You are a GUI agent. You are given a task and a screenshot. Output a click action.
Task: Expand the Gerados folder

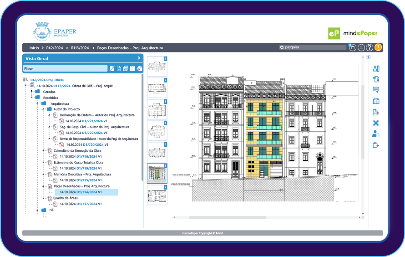tap(32, 92)
